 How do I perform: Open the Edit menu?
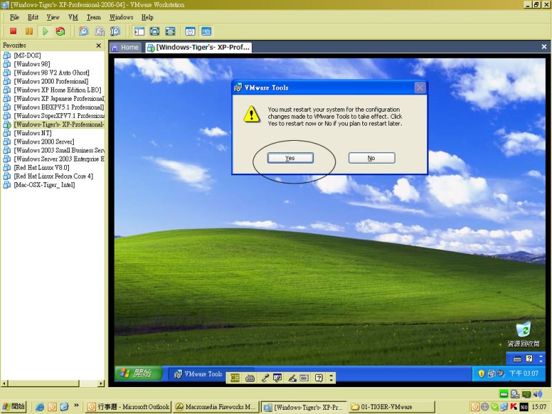click(33, 17)
